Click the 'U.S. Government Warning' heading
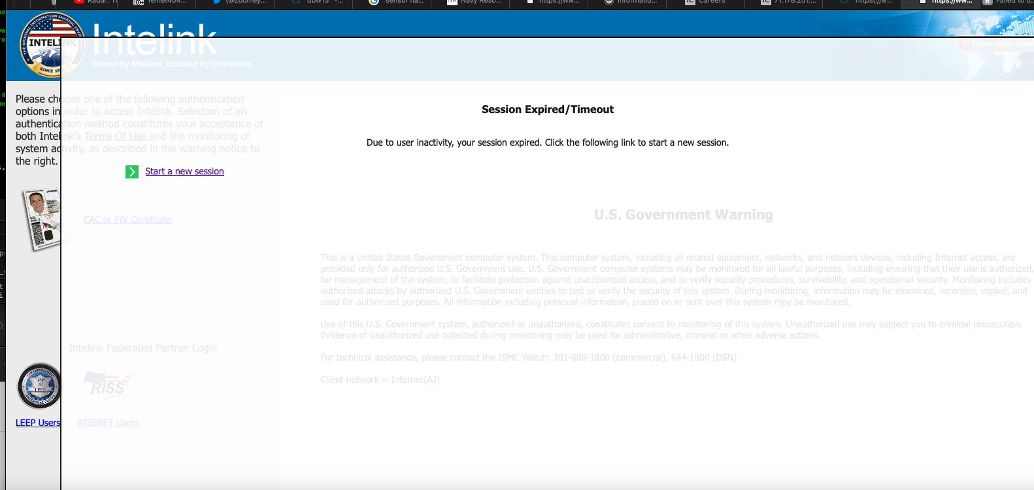 [x=684, y=215]
